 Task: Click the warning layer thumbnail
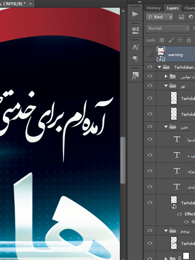(x=161, y=54)
